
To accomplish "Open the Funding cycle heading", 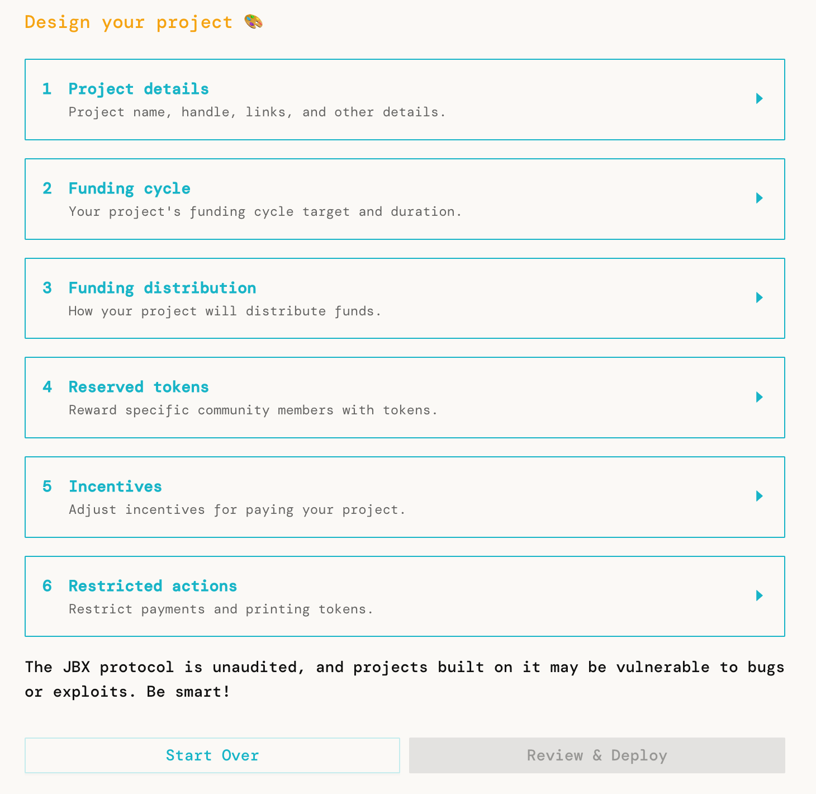I will (x=129, y=188).
